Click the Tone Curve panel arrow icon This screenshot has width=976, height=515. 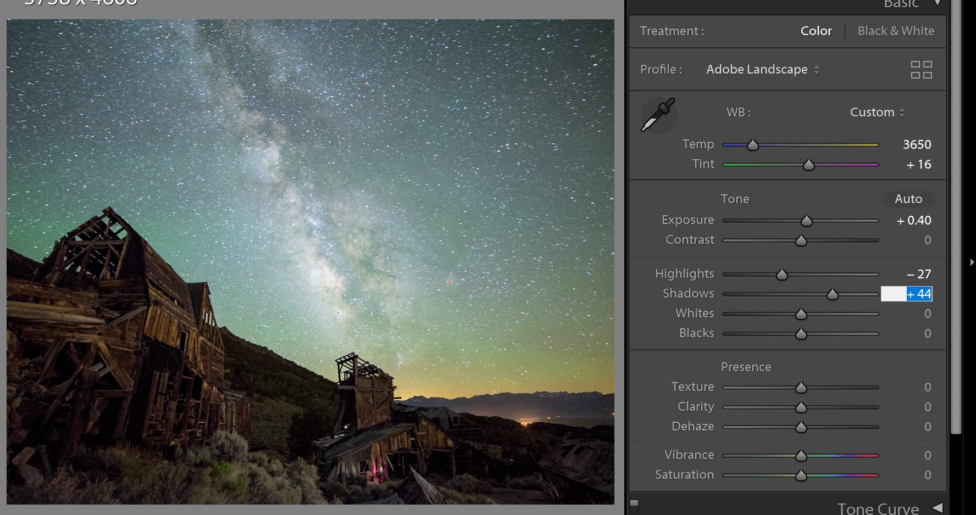(936, 508)
